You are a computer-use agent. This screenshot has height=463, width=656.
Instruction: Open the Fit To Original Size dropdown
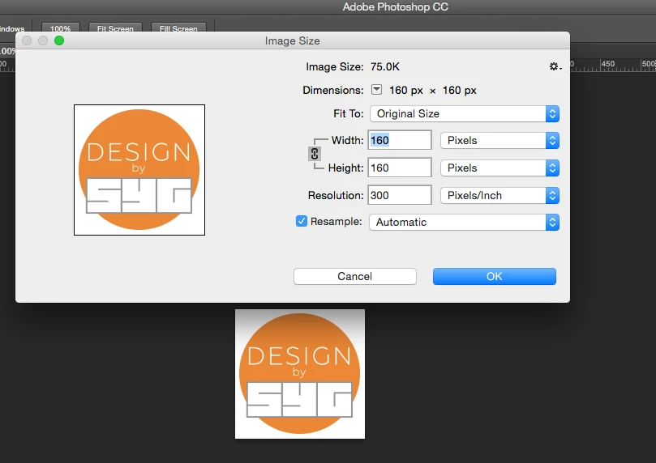[465, 113]
